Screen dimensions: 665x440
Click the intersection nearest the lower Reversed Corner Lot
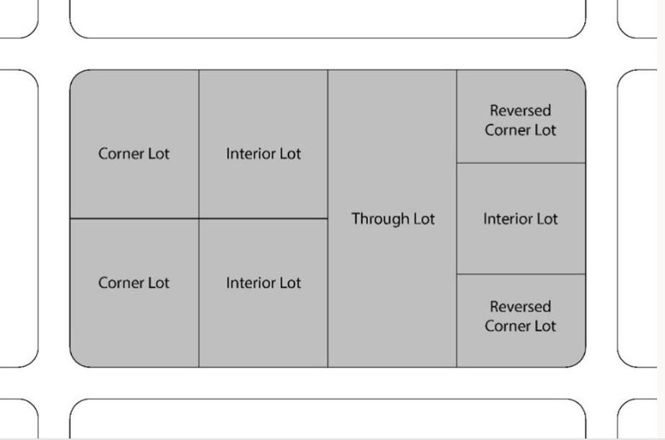point(601,382)
